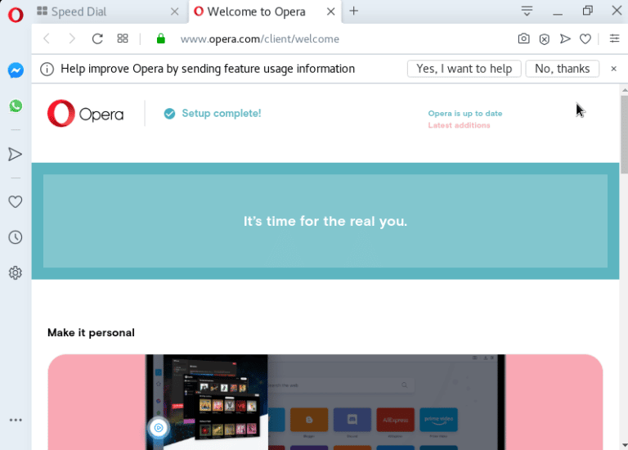The height and width of the screenshot is (450, 628).
Task: Open History clock in sidebar
Action: (16, 237)
